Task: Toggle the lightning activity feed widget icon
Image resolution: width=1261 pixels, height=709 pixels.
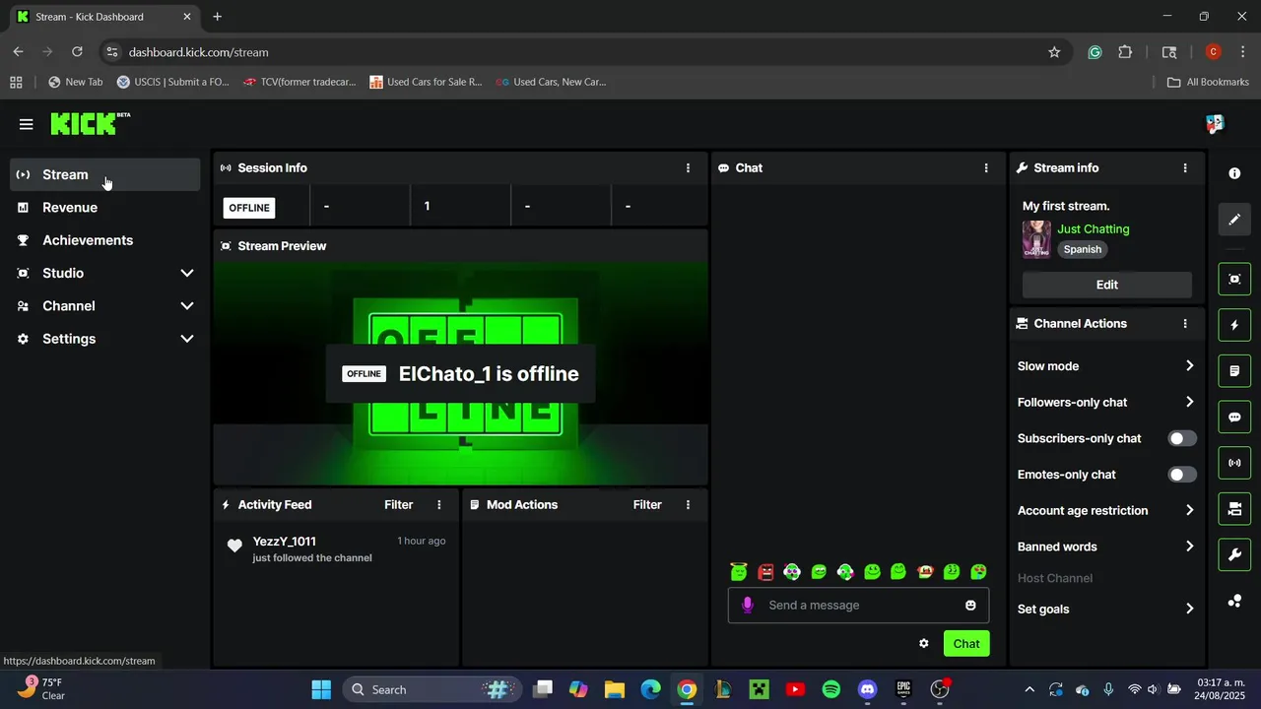Action: [1234, 325]
